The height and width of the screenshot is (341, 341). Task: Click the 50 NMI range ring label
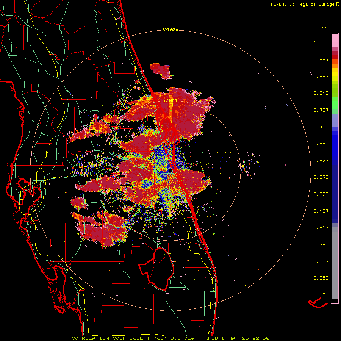click(x=170, y=100)
